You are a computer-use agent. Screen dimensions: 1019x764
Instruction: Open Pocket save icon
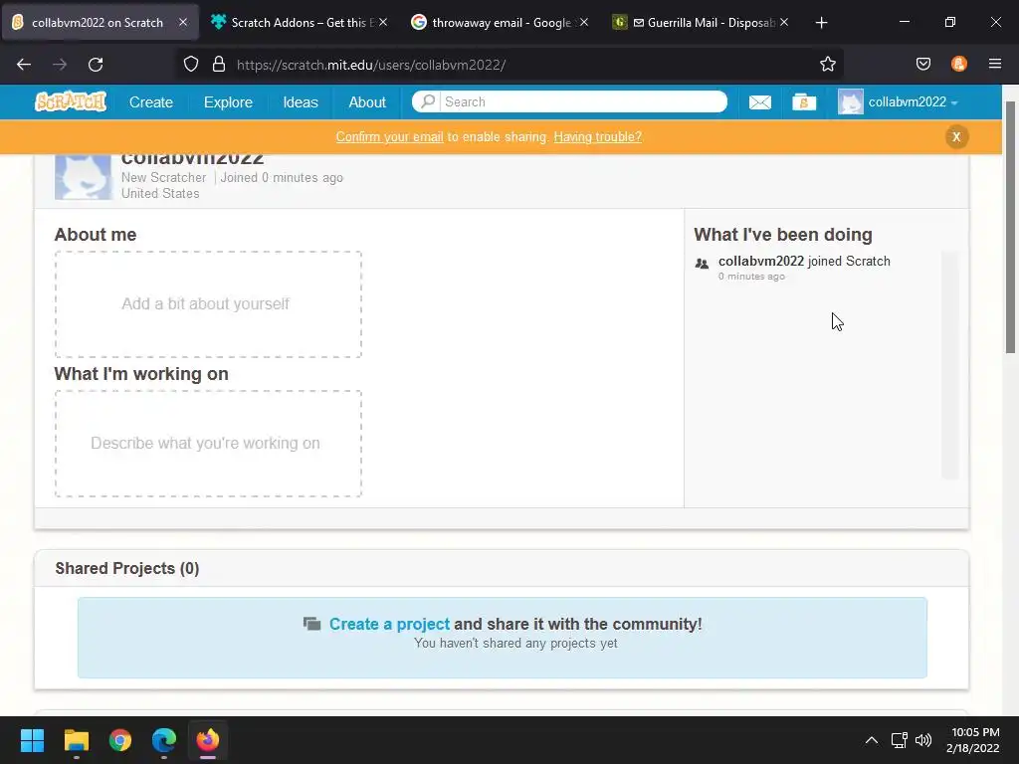923,64
